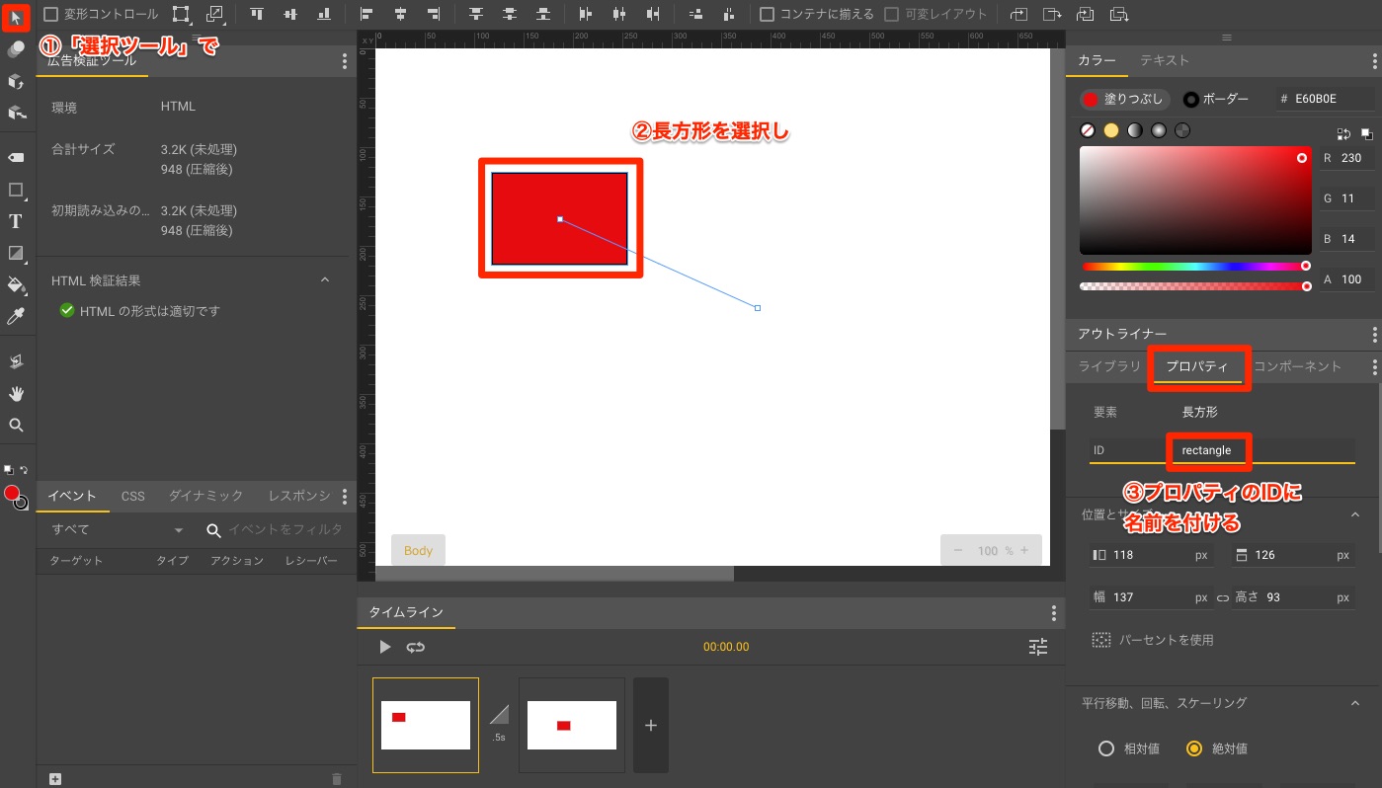The height and width of the screenshot is (788, 1382).
Task: Select the 相対値 radio button
Action: coord(1106,749)
